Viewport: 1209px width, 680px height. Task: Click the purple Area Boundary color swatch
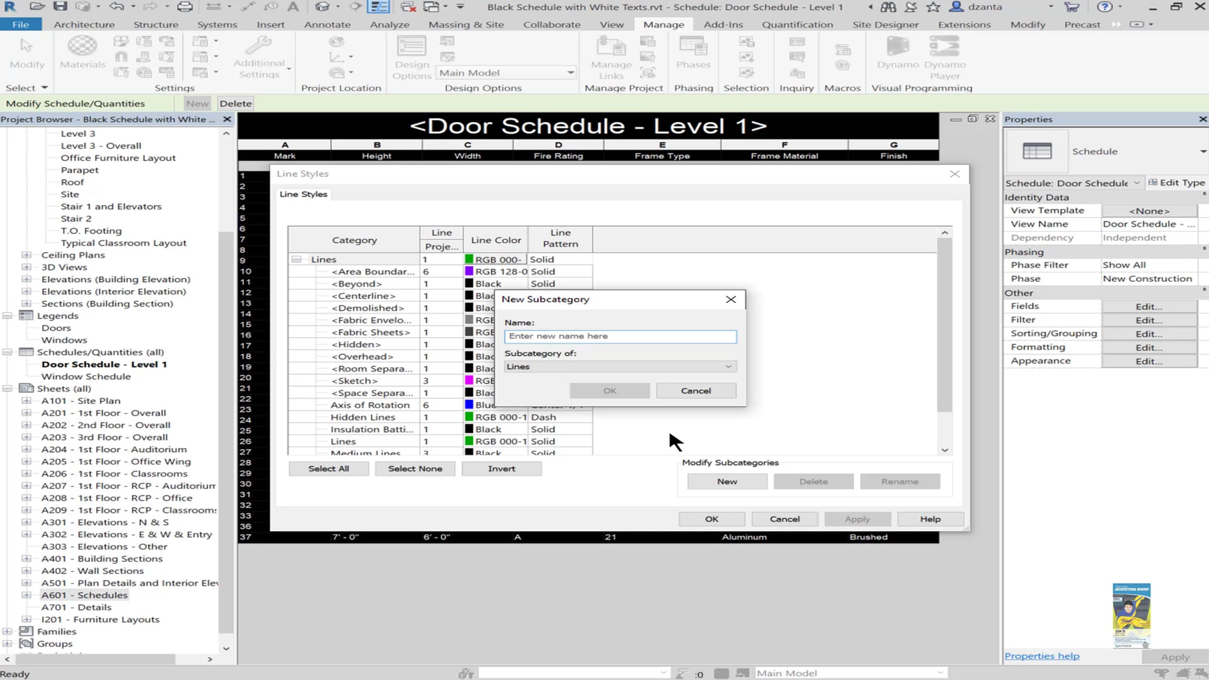tap(469, 271)
